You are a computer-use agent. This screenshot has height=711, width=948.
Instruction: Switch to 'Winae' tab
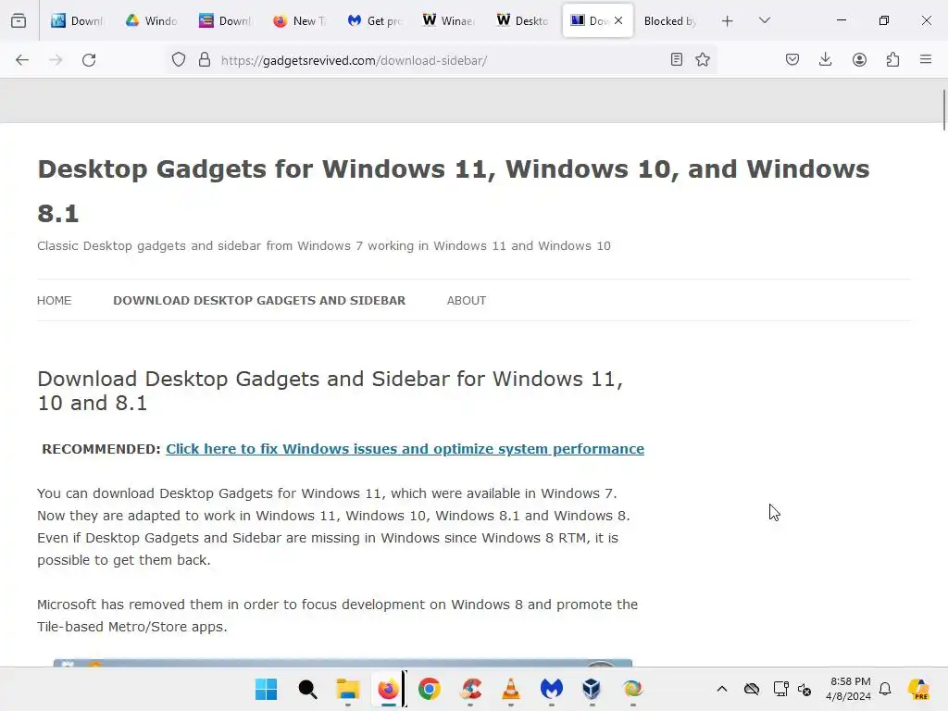(448, 20)
